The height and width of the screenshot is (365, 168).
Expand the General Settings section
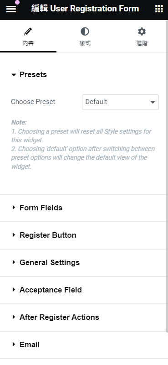click(x=83, y=262)
